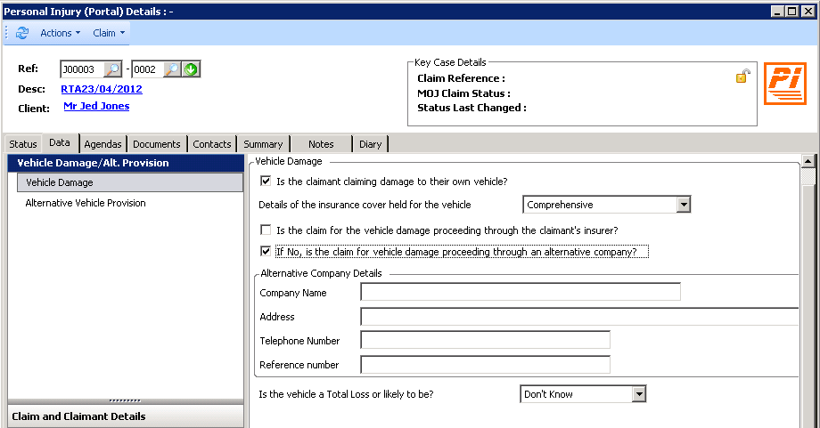Click the orange PI logo icon
Viewport: 820px width, 428px height.
pyautogui.click(x=785, y=84)
